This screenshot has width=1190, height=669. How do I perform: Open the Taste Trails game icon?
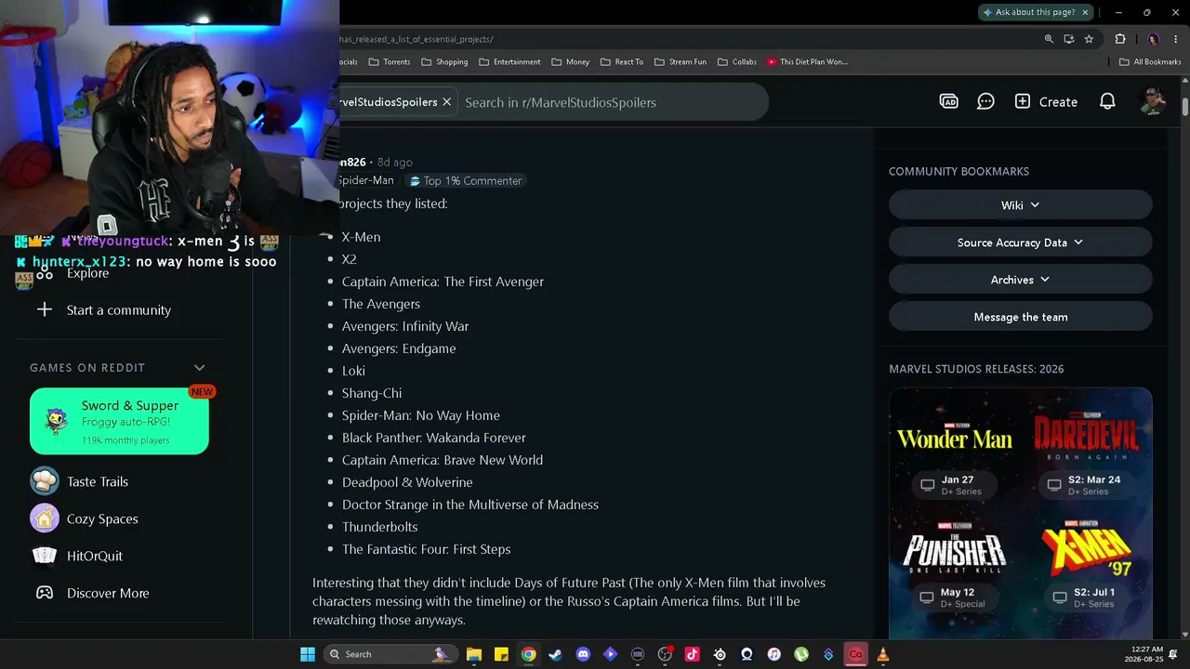45,481
